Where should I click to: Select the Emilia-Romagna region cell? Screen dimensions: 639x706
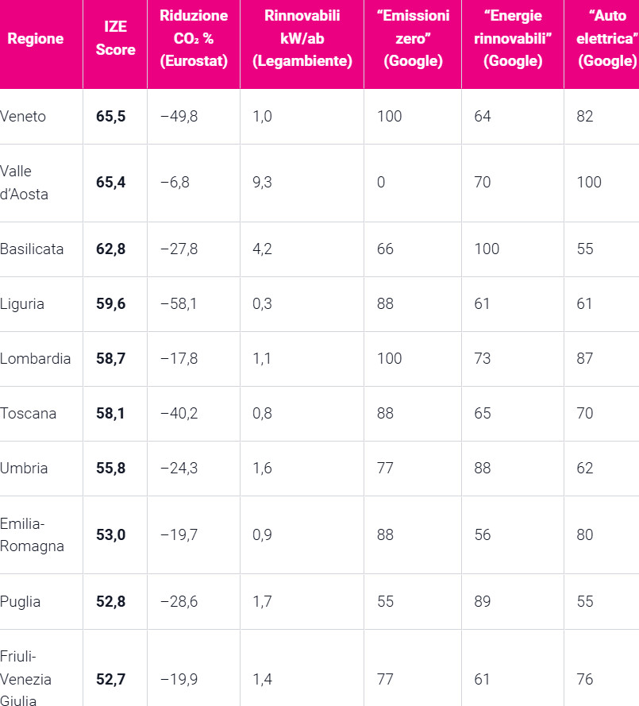32,535
